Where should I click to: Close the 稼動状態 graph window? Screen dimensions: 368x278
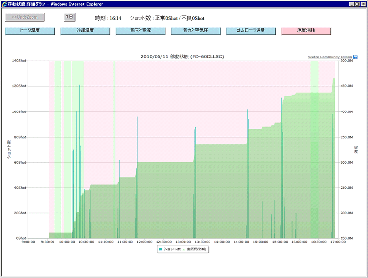[364, 3]
